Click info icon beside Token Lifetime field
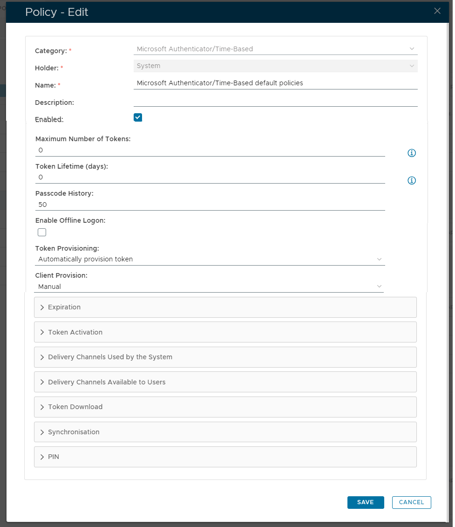455x527 pixels. click(x=412, y=180)
